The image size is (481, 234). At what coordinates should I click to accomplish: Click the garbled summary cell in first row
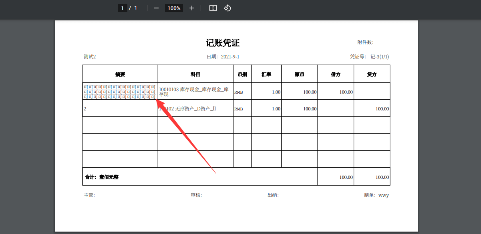(120, 92)
